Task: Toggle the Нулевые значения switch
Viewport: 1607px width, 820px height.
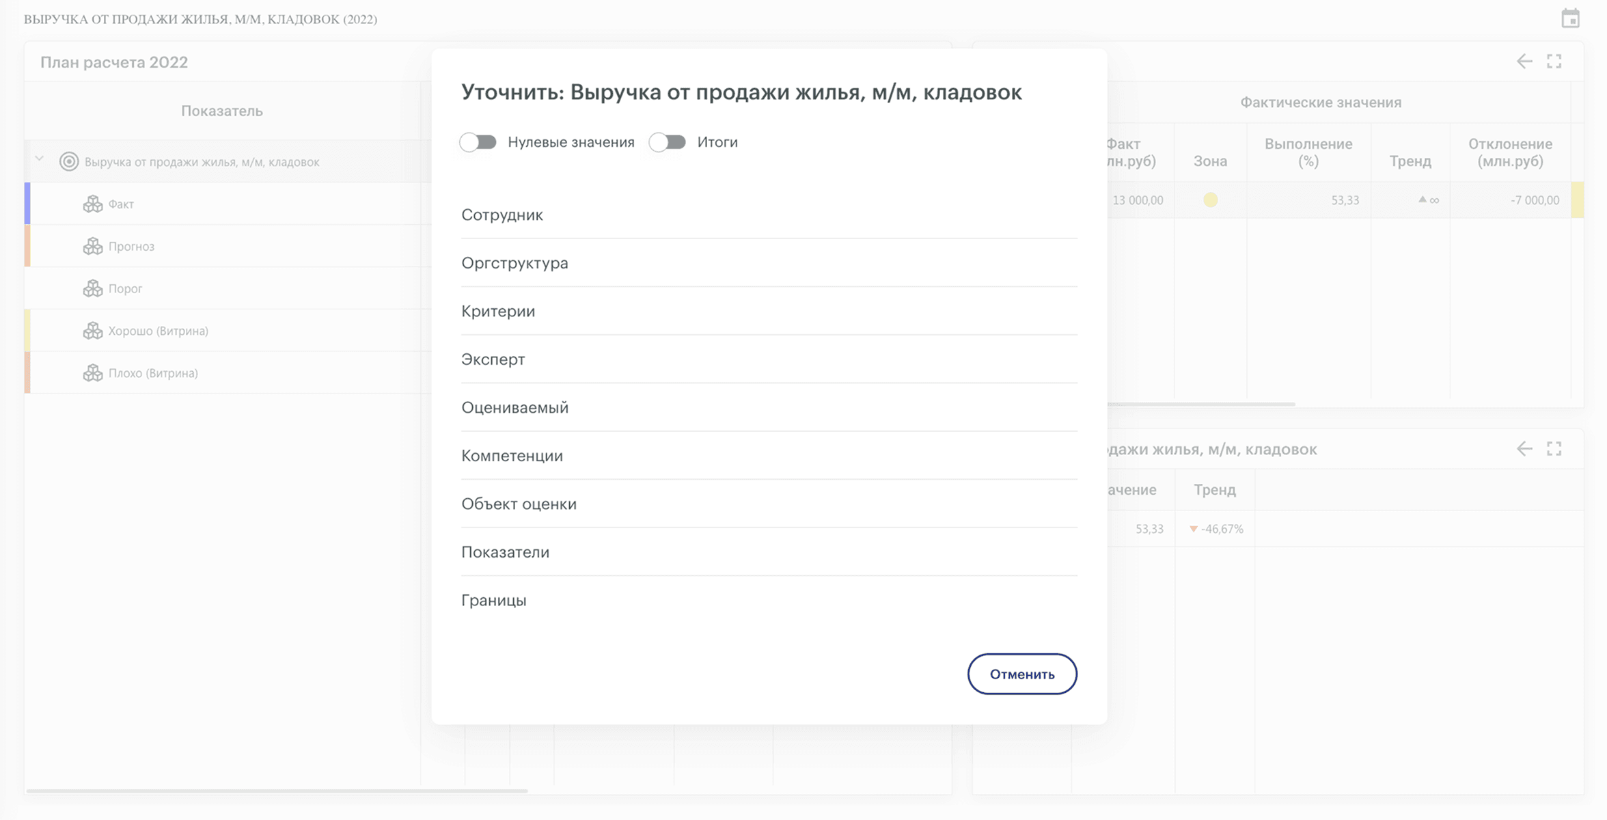Action: click(478, 142)
